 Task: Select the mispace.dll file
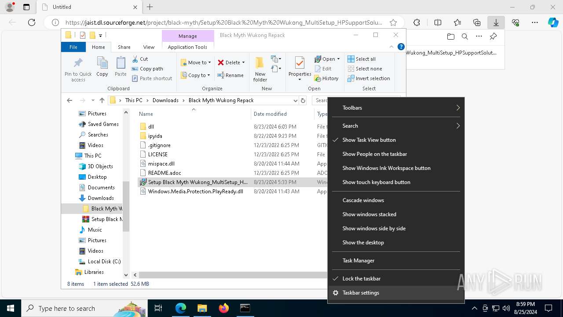coord(161,164)
